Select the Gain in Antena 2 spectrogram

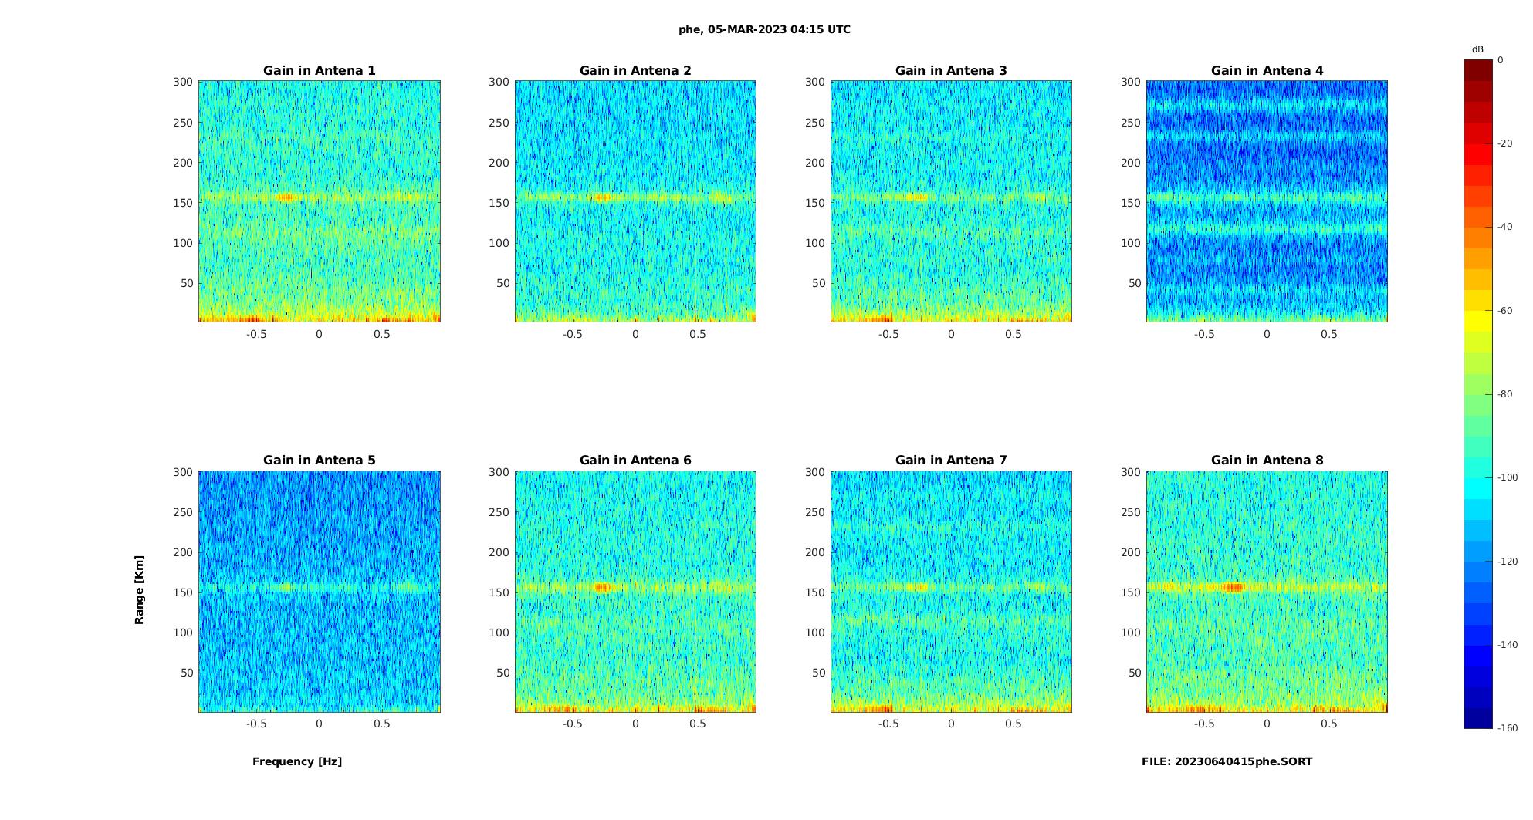[x=635, y=201]
